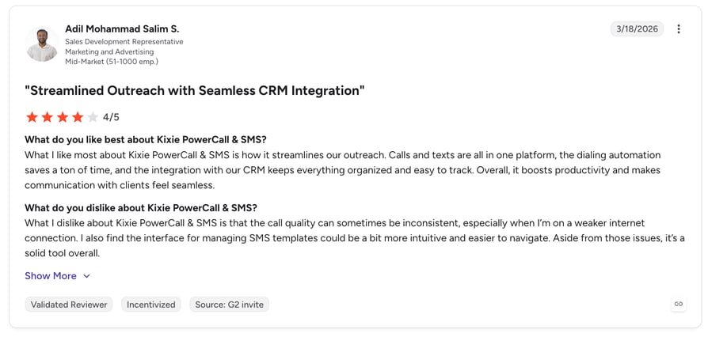Open reviewer name Adil Mohammad Salim S.

pyautogui.click(x=122, y=28)
